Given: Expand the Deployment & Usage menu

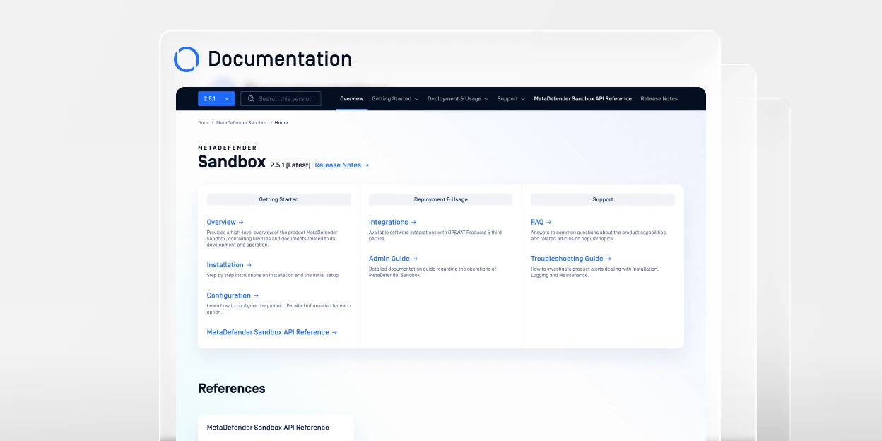Looking at the screenshot, I should 458,99.
